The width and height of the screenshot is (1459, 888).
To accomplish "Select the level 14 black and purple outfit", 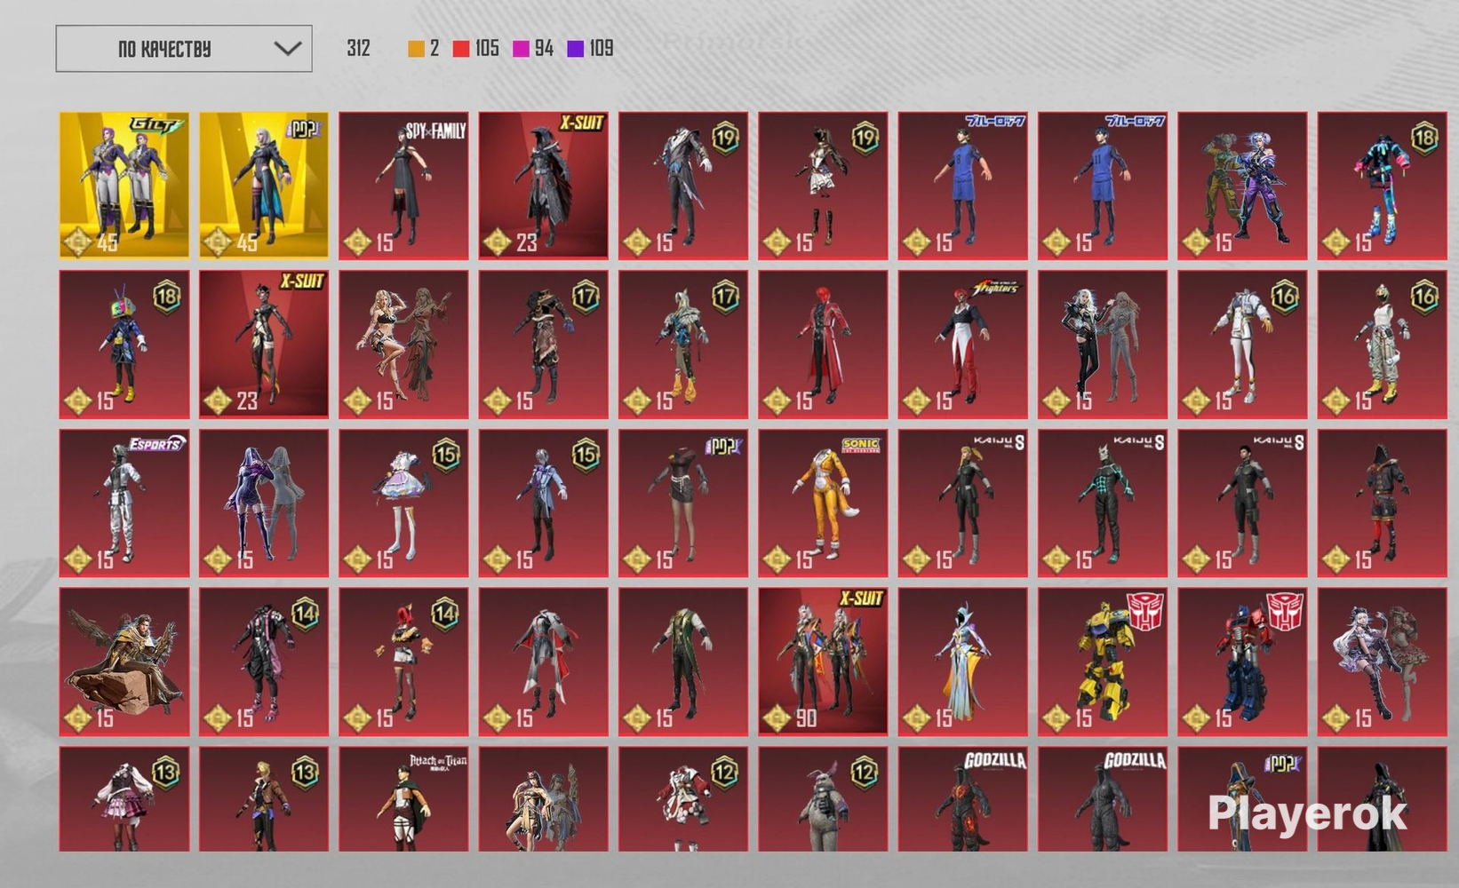I will pyautogui.click(x=264, y=662).
